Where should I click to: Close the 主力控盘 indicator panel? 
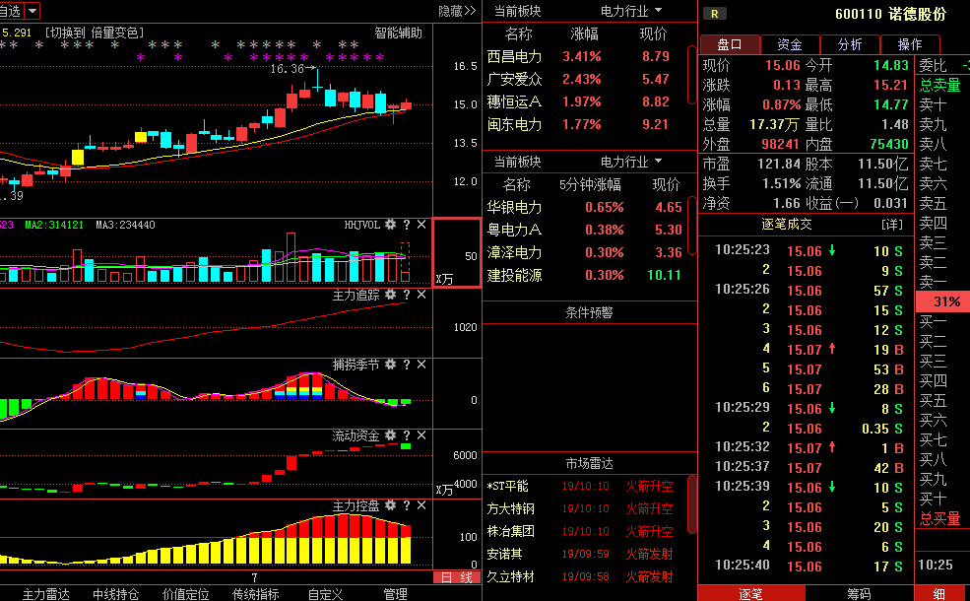click(x=421, y=505)
